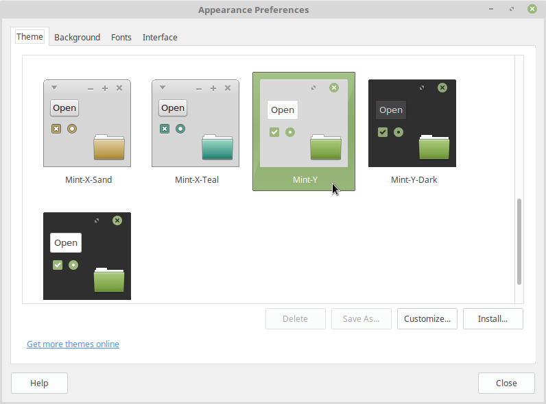
Task: Open the Customize... dialog
Action: point(427,319)
